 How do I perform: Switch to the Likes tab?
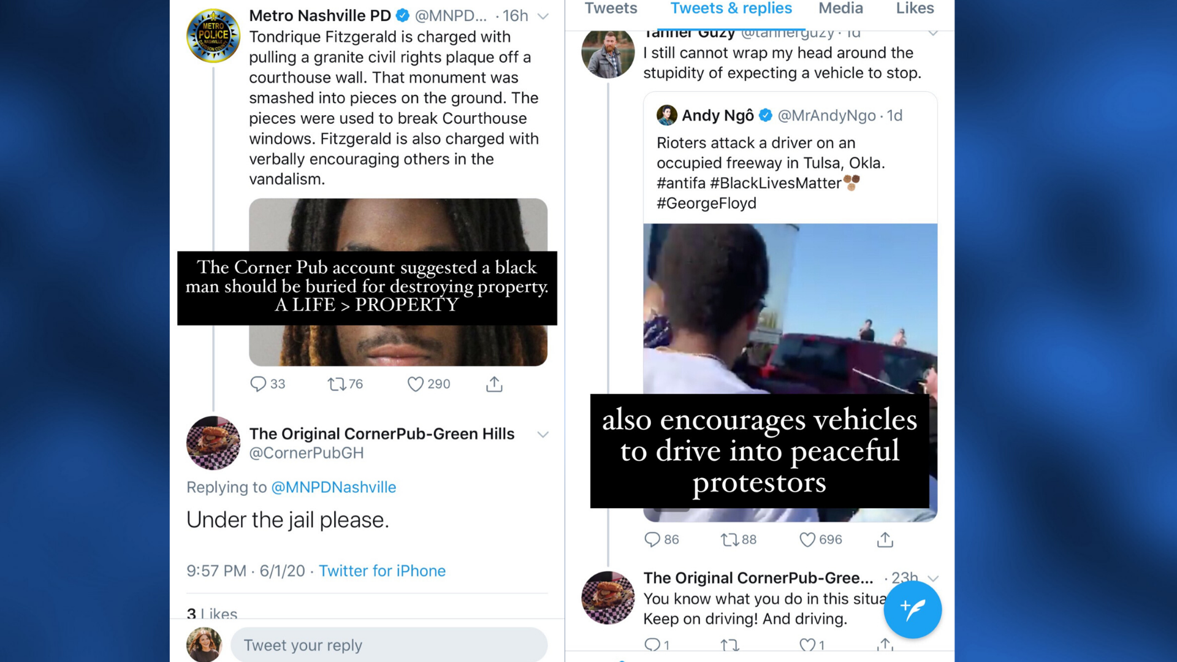click(x=915, y=9)
